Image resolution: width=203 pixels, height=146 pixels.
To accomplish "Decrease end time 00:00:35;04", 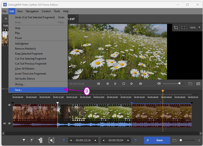I will [104, 140].
